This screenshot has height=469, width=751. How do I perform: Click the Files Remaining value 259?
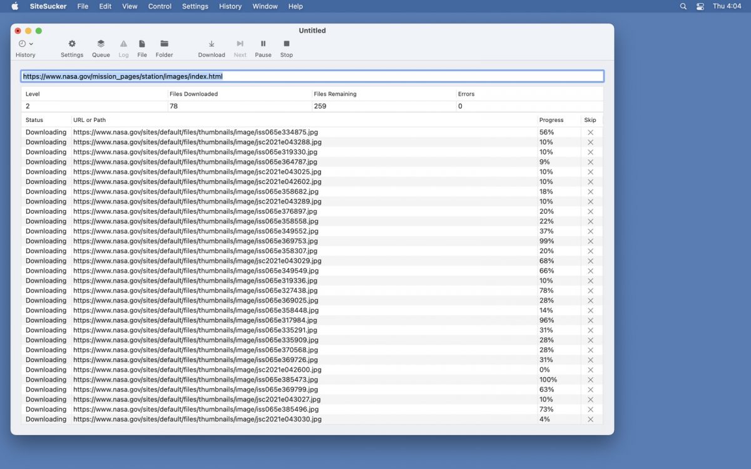click(320, 106)
